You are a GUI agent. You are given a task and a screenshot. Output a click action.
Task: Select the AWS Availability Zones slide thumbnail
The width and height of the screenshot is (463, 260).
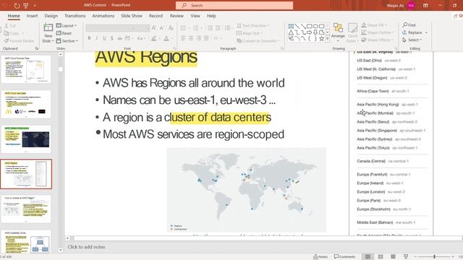click(26, 242)
